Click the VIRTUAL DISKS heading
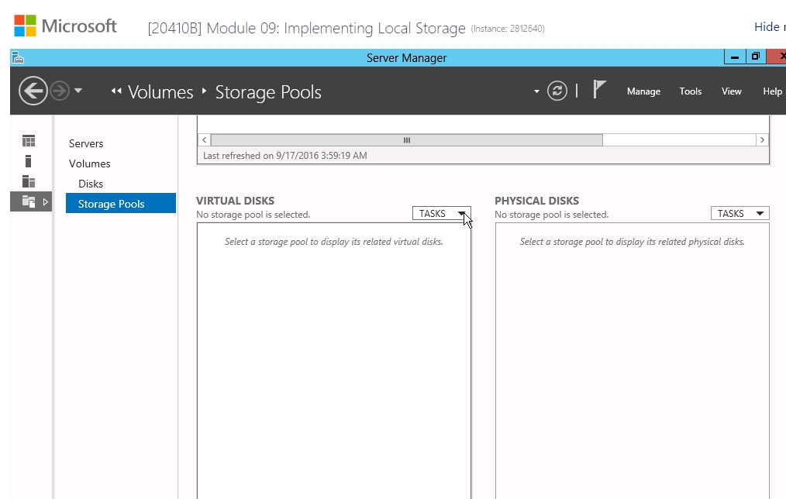 tap(235, 201)
